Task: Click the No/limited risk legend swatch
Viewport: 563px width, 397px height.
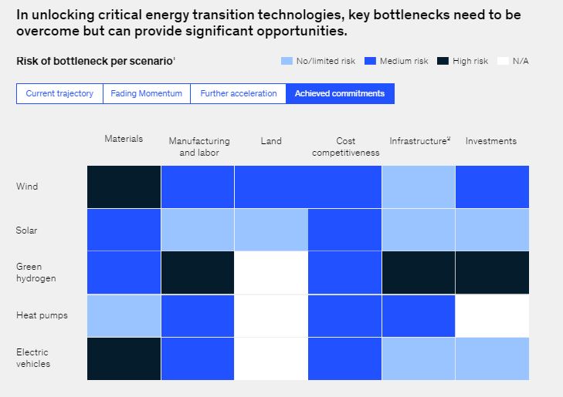Action: click(286, 61)
